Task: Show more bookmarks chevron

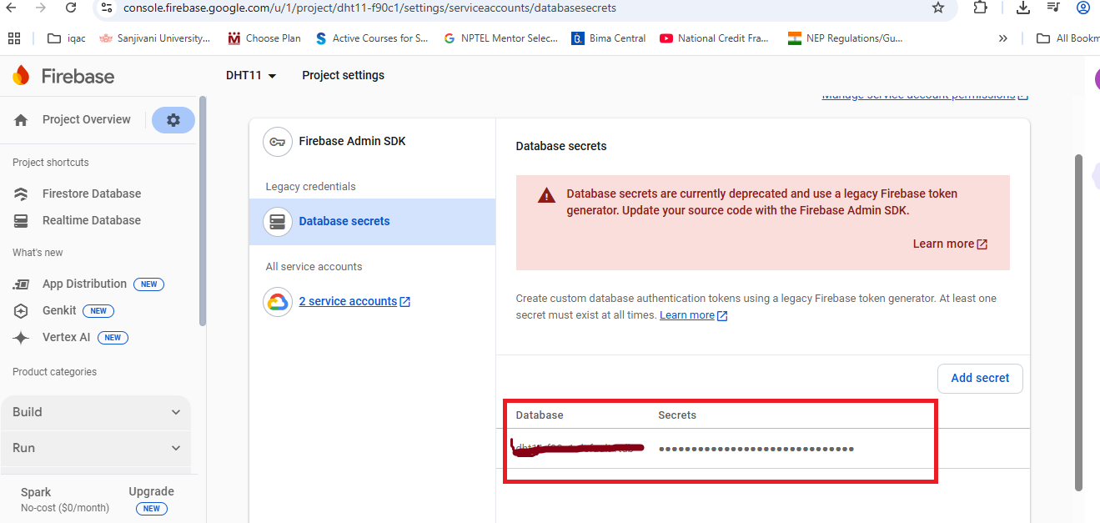Action: coord(1003,38)
